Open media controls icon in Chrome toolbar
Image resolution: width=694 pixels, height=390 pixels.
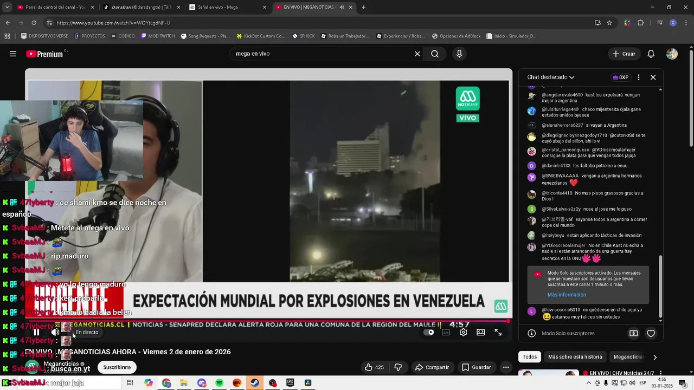[660, 23]
